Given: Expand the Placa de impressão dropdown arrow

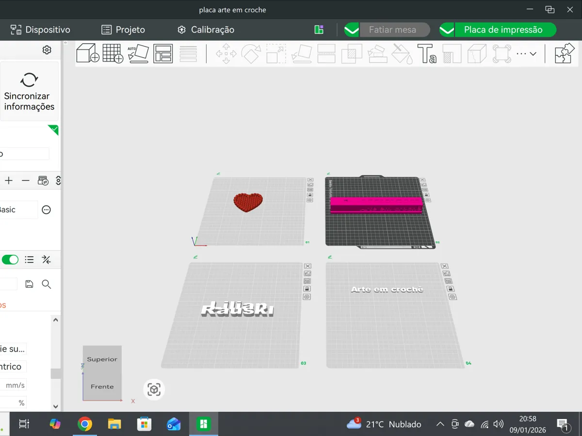Looking at the screenshot, I should [x=446, y=30].
